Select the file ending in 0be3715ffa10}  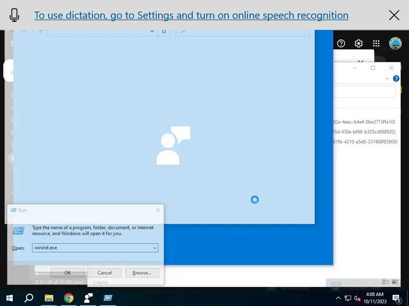click(x=364, y=122)
